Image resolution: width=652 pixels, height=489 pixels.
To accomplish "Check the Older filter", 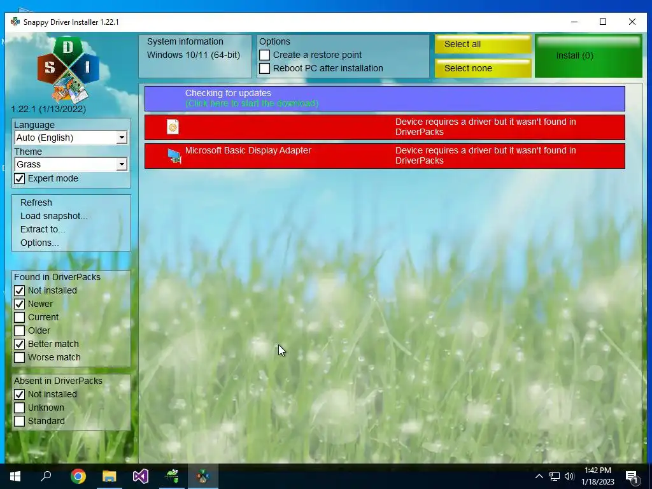I will [20, 330].
